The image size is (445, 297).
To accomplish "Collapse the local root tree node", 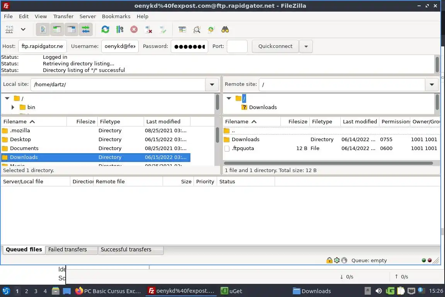I will [7, 98].
